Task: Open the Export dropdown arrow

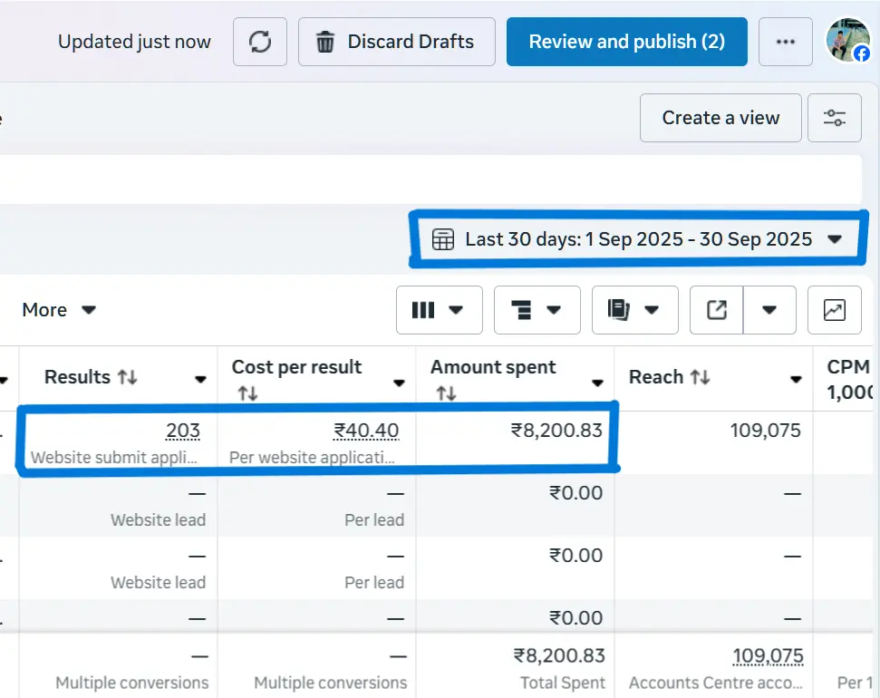Action: click(x=769, y=310)
